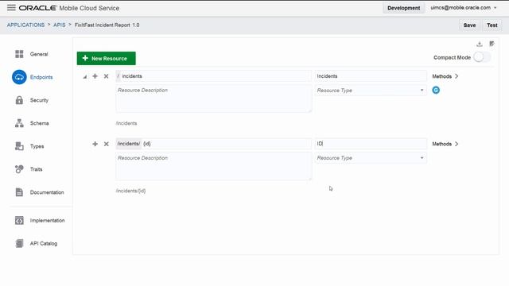This screenshot has height=286, width=509.
Task: Click the API Catalog book icon
Action: pyautogui.click(x=19, y=244)
